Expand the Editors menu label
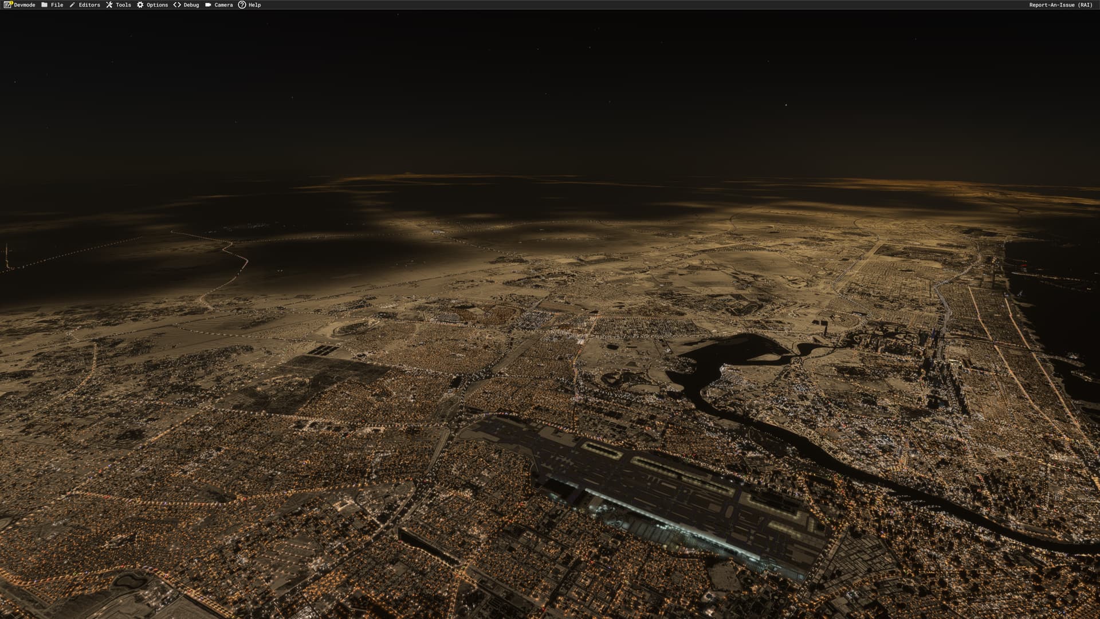 89,5
